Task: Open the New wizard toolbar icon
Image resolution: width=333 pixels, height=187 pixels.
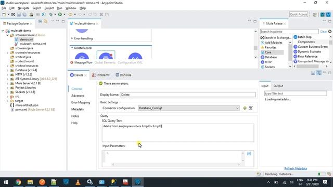Action: 4,15
